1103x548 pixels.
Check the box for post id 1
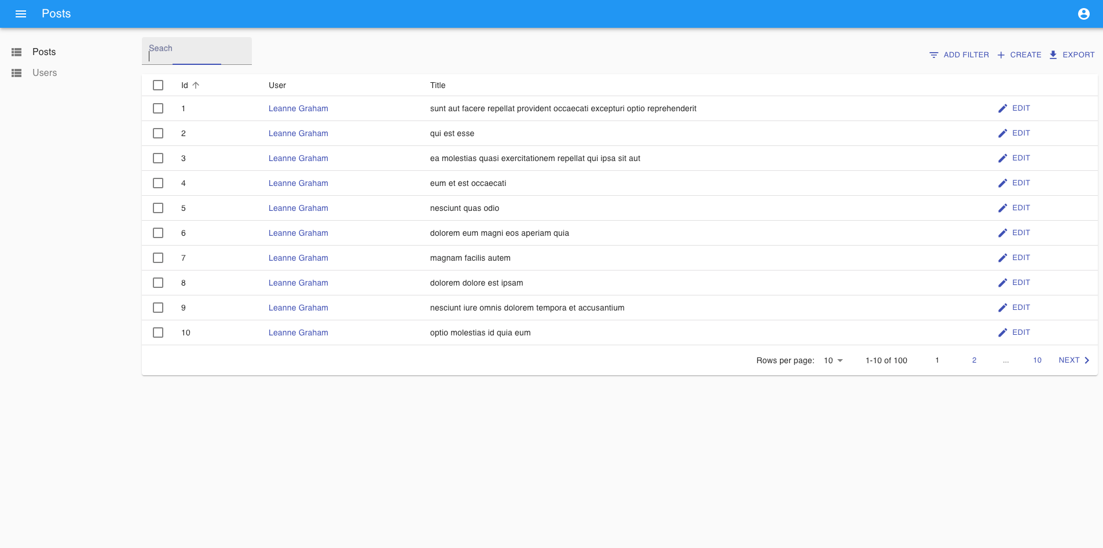coord(158,108)
